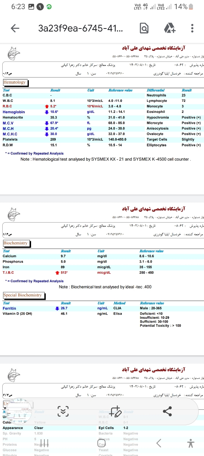
Task: Tap the Ferritin result 26.7
Action: click(x=64, y=308)
